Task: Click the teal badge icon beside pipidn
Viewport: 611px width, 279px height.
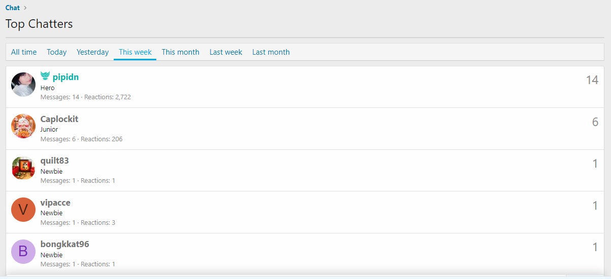Action: click(x=45, y=76)
